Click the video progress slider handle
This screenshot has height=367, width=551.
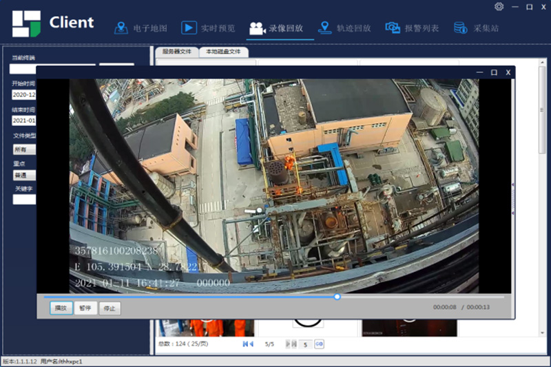337,297
